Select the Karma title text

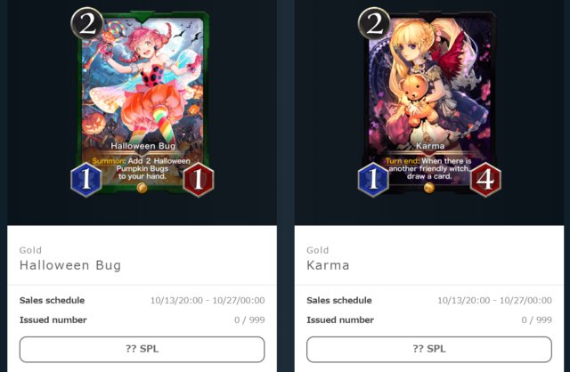tap(328, 265)
